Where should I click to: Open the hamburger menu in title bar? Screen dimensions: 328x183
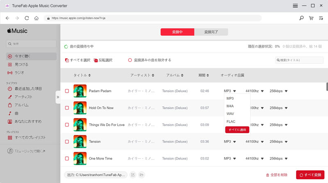pyautogui.click(x=295, y=6)
